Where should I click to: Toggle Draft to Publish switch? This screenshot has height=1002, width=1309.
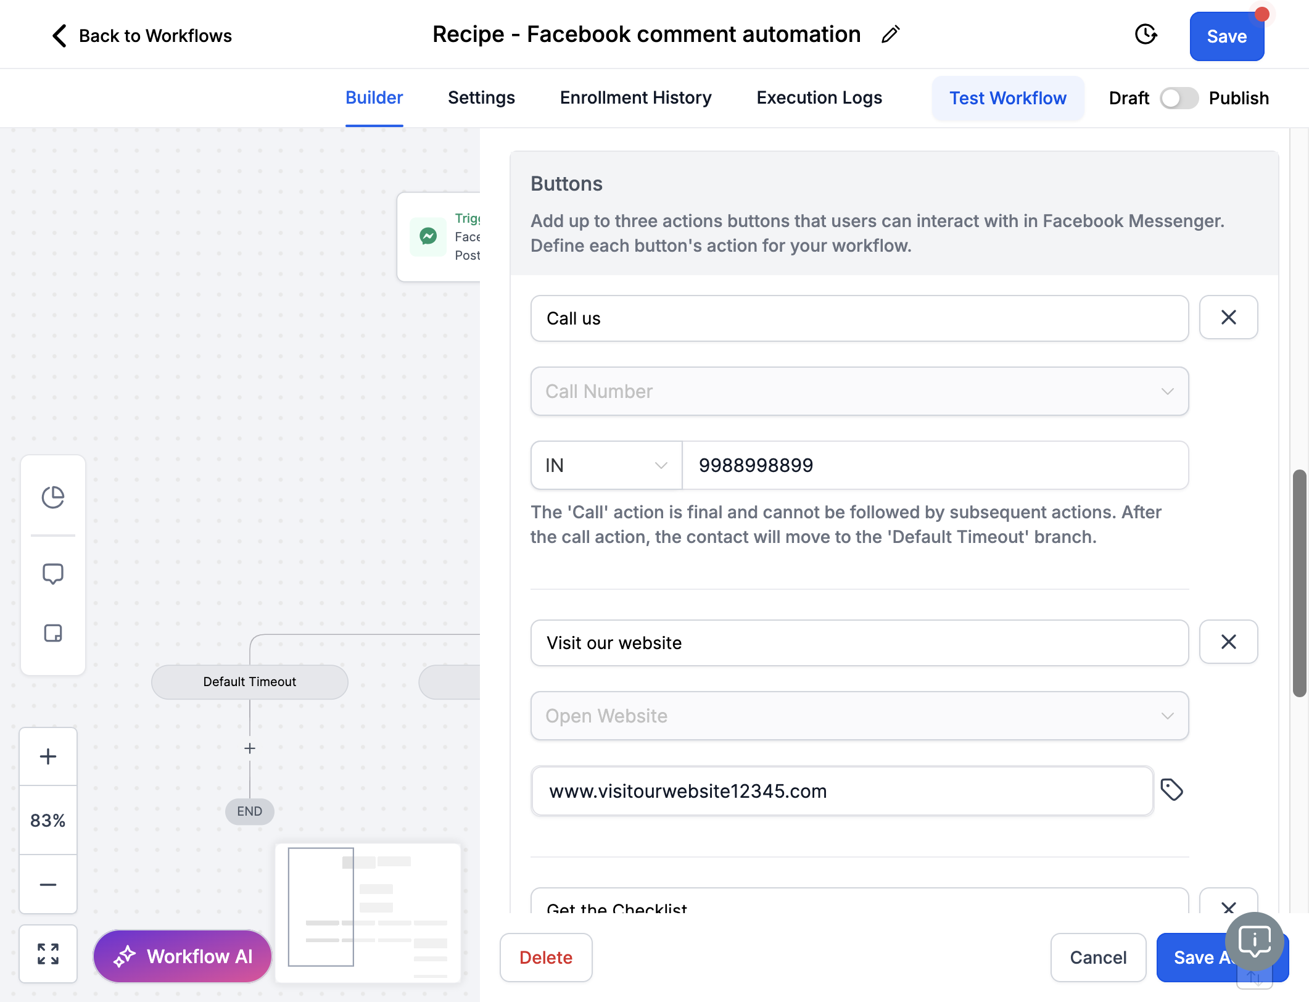click(1179, 98)
